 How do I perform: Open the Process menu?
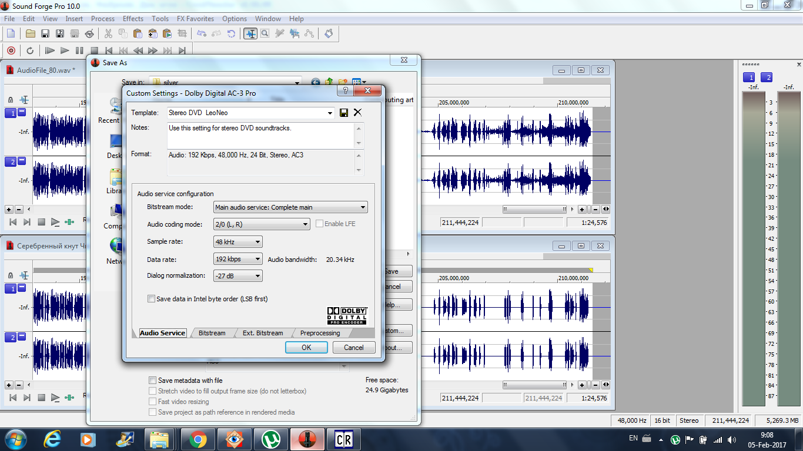(x=103, y=19)
